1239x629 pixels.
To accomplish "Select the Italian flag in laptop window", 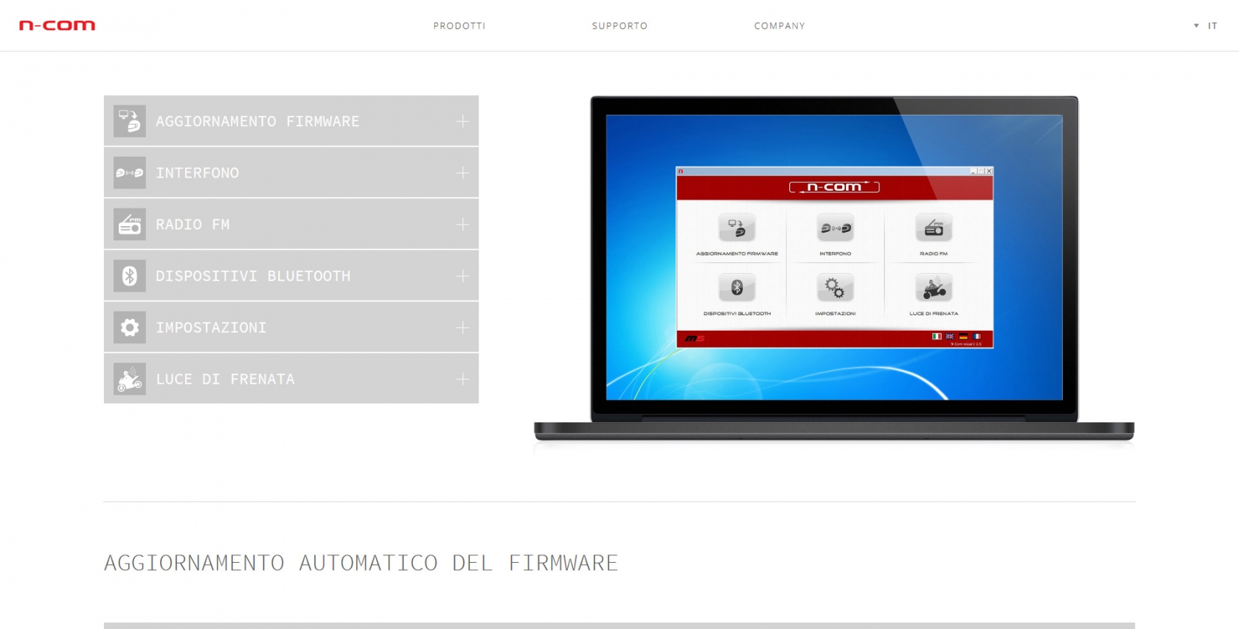I will tap(937, 337).
